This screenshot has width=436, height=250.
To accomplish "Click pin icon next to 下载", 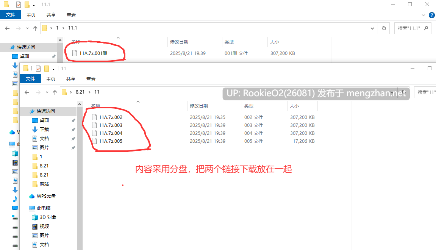I will 73,130.
